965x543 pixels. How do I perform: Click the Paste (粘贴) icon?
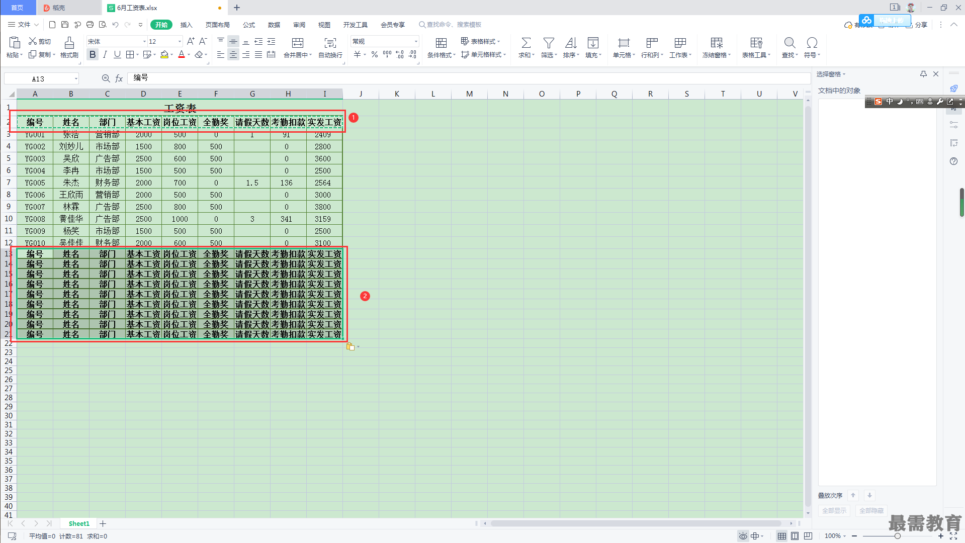pyautogui.click(x=15, y=43)
